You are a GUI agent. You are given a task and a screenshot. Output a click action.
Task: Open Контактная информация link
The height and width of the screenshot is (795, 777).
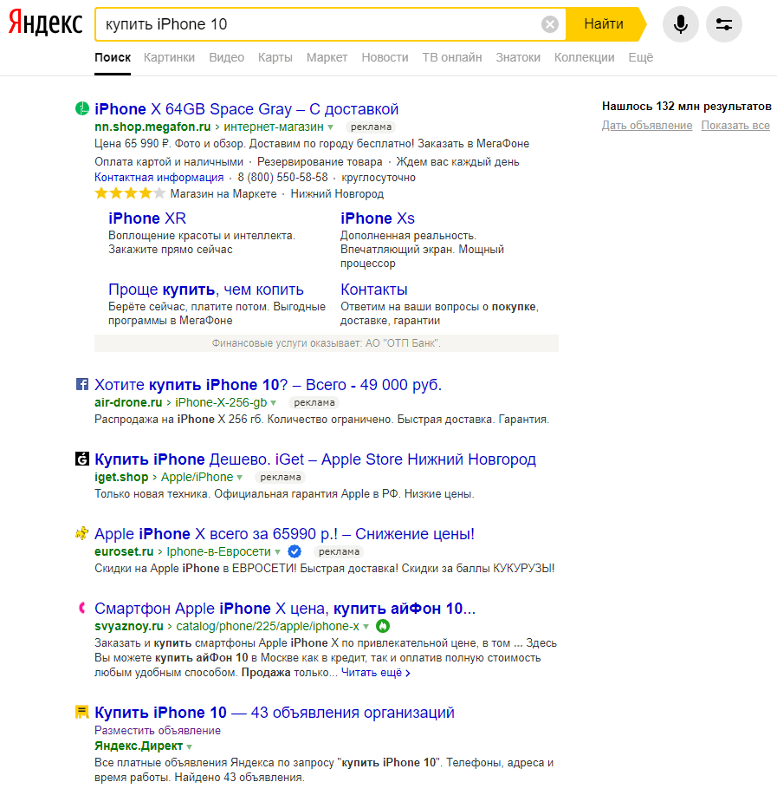click(159, 178)
